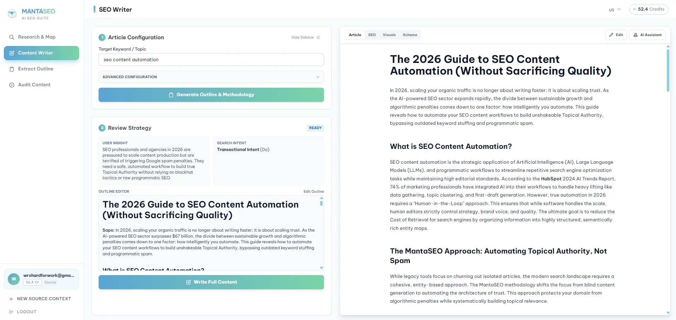The height and width of the screenshot is (320, 676).
Task: Click the plus icon next to New Source Context
Action: pos(12,299)
